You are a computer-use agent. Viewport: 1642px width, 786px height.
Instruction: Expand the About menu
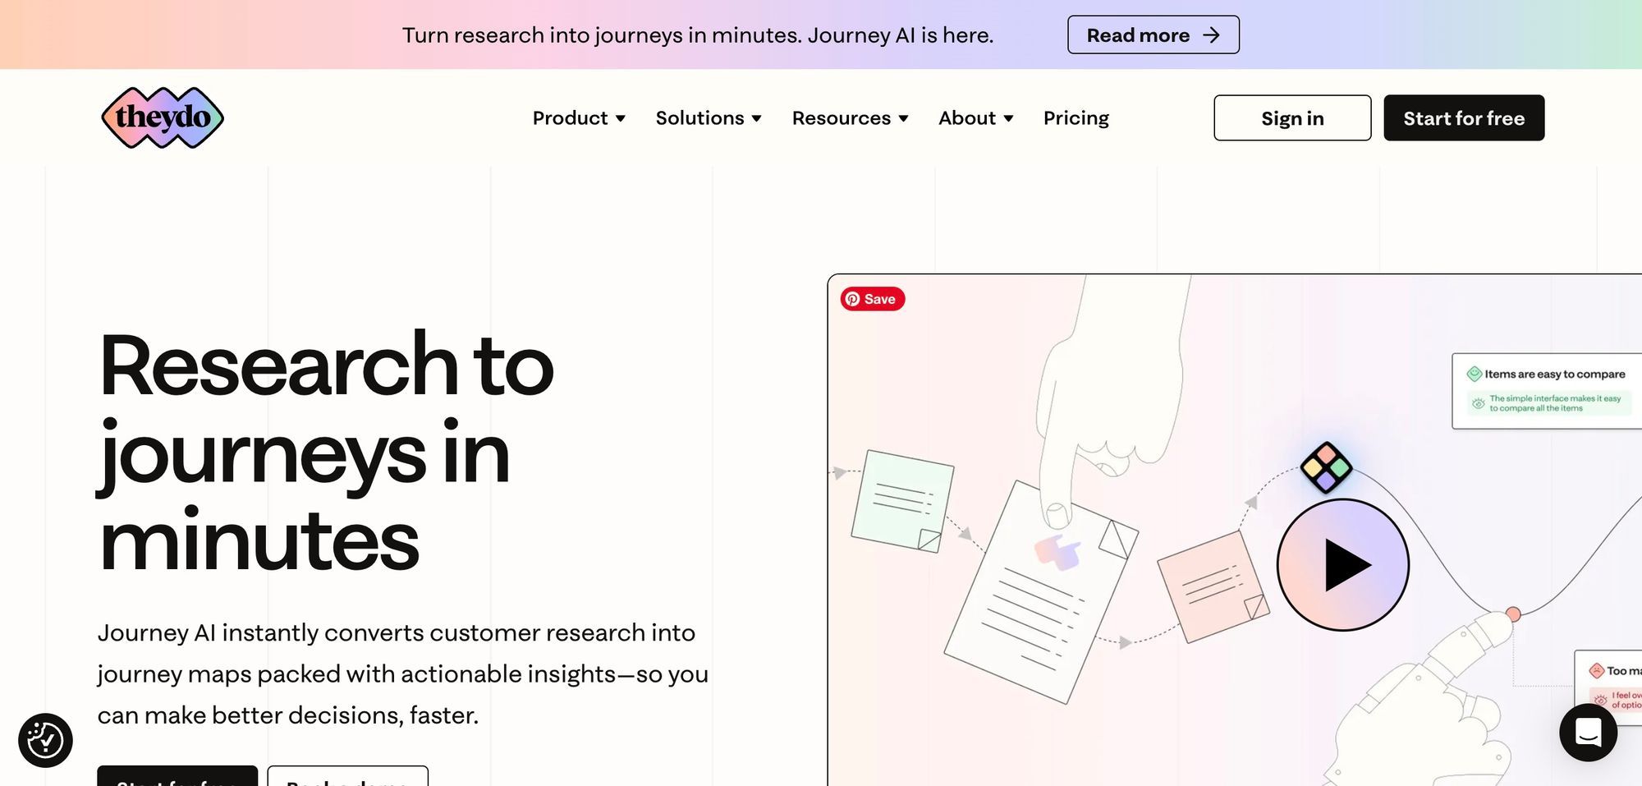click(x=975, y=118)
